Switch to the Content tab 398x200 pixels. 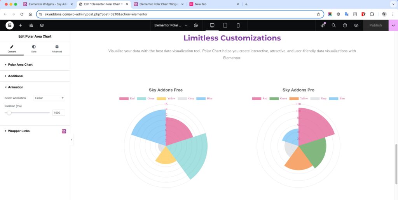(12, 49)
